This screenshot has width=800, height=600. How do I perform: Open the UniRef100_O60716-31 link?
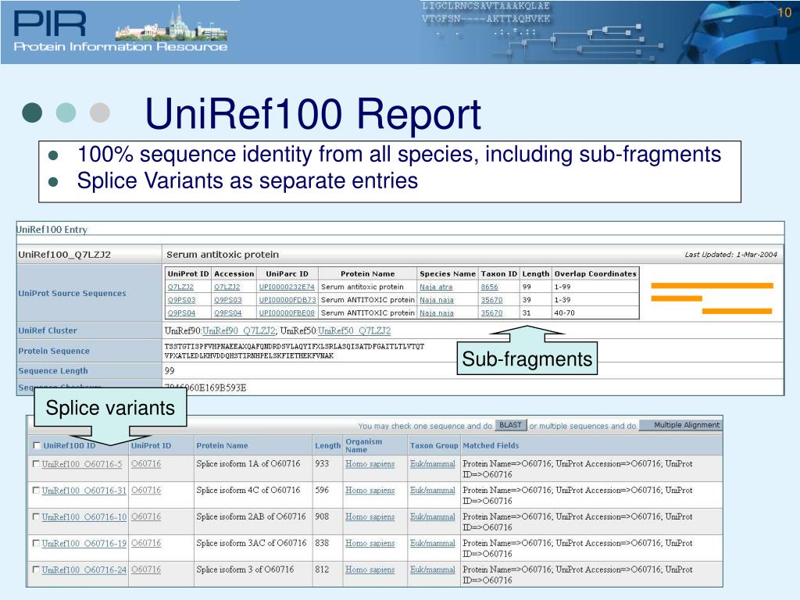coord(84,491)
